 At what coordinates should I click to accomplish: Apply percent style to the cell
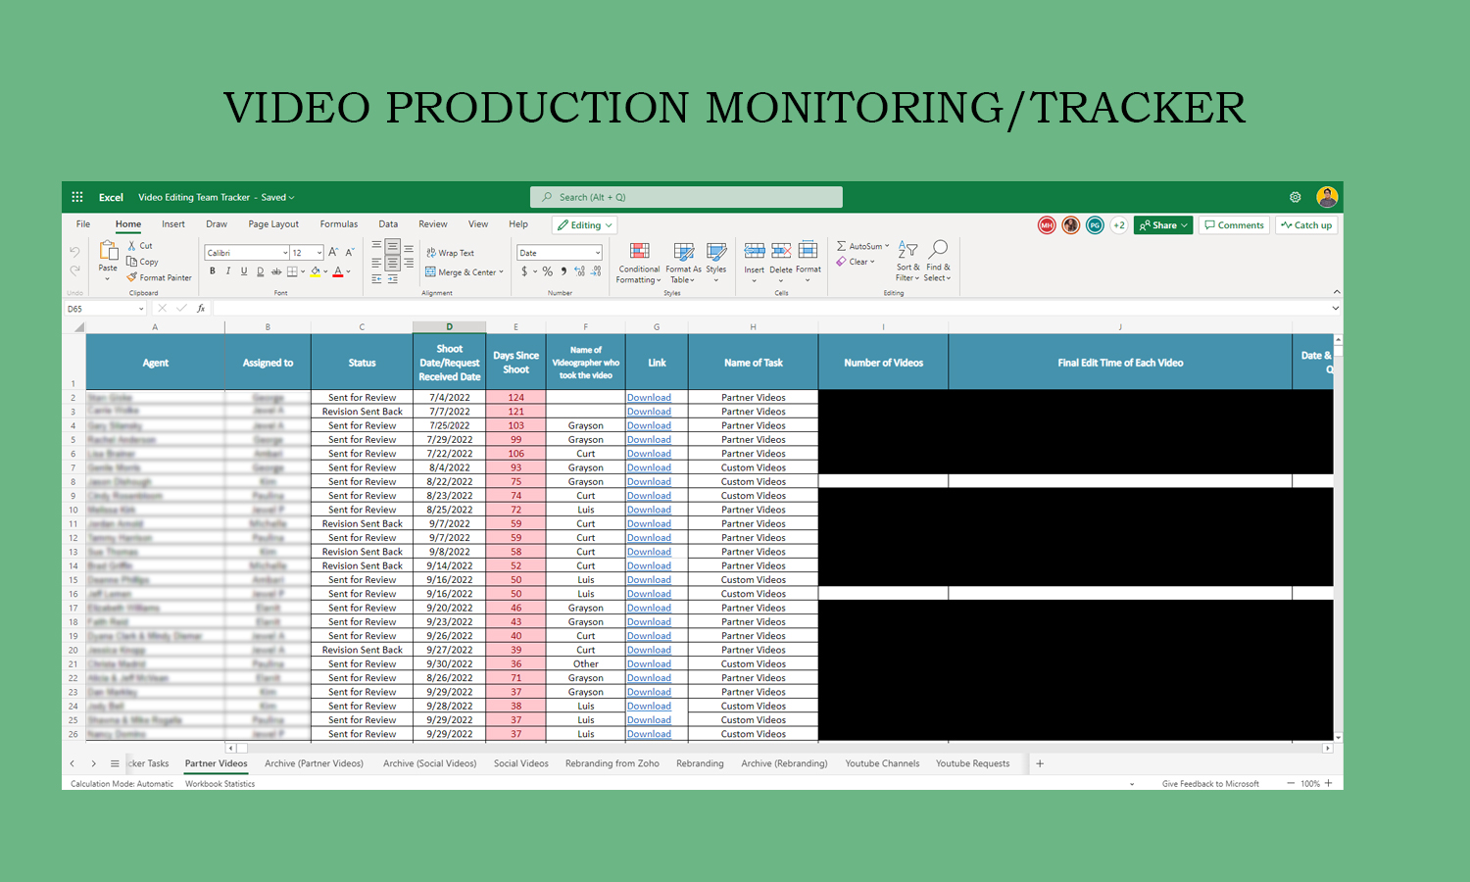(547, 271)
